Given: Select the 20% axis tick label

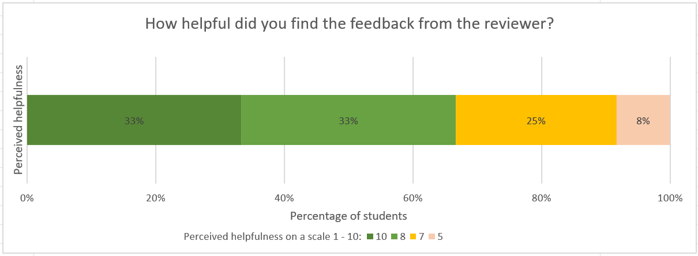Looking at the screenshot, I should 156,198.
